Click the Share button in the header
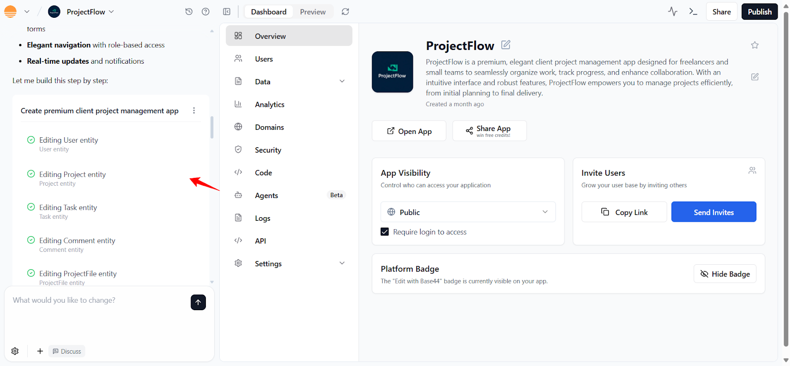 click(721, 12)
